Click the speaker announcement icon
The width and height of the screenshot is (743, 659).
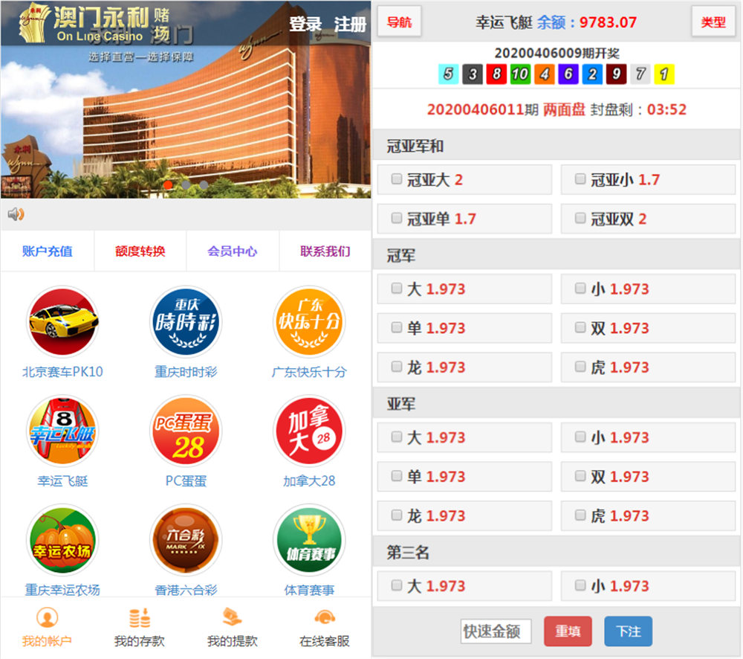(16, 214)
